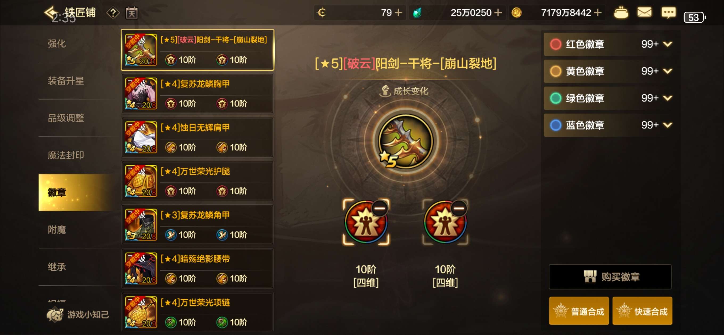
Task: Open the question mark help icon
Action: pyautogui.click(x=113, y=13)
